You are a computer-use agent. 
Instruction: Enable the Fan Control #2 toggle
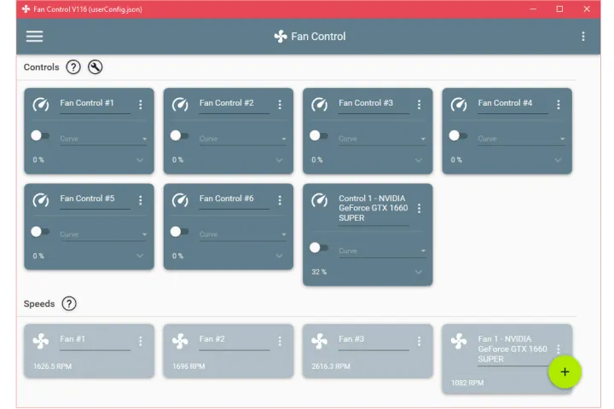[180, 135]
